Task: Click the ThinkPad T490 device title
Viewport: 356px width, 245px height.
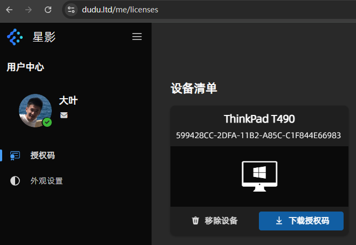Action: pyautogui.click(x=259, y=119)
